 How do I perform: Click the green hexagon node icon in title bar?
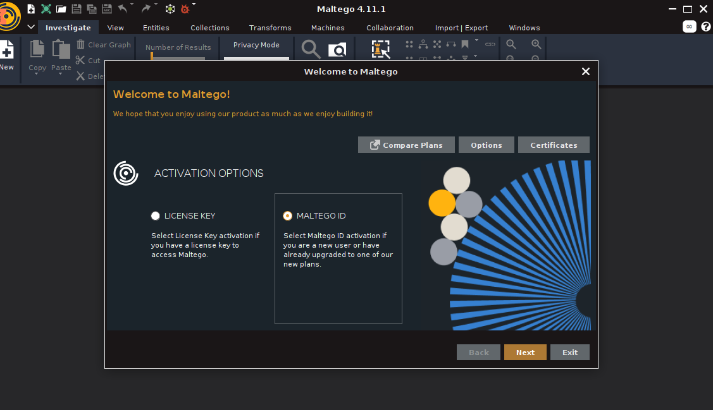pyautogui.click(x=170, y=9)
